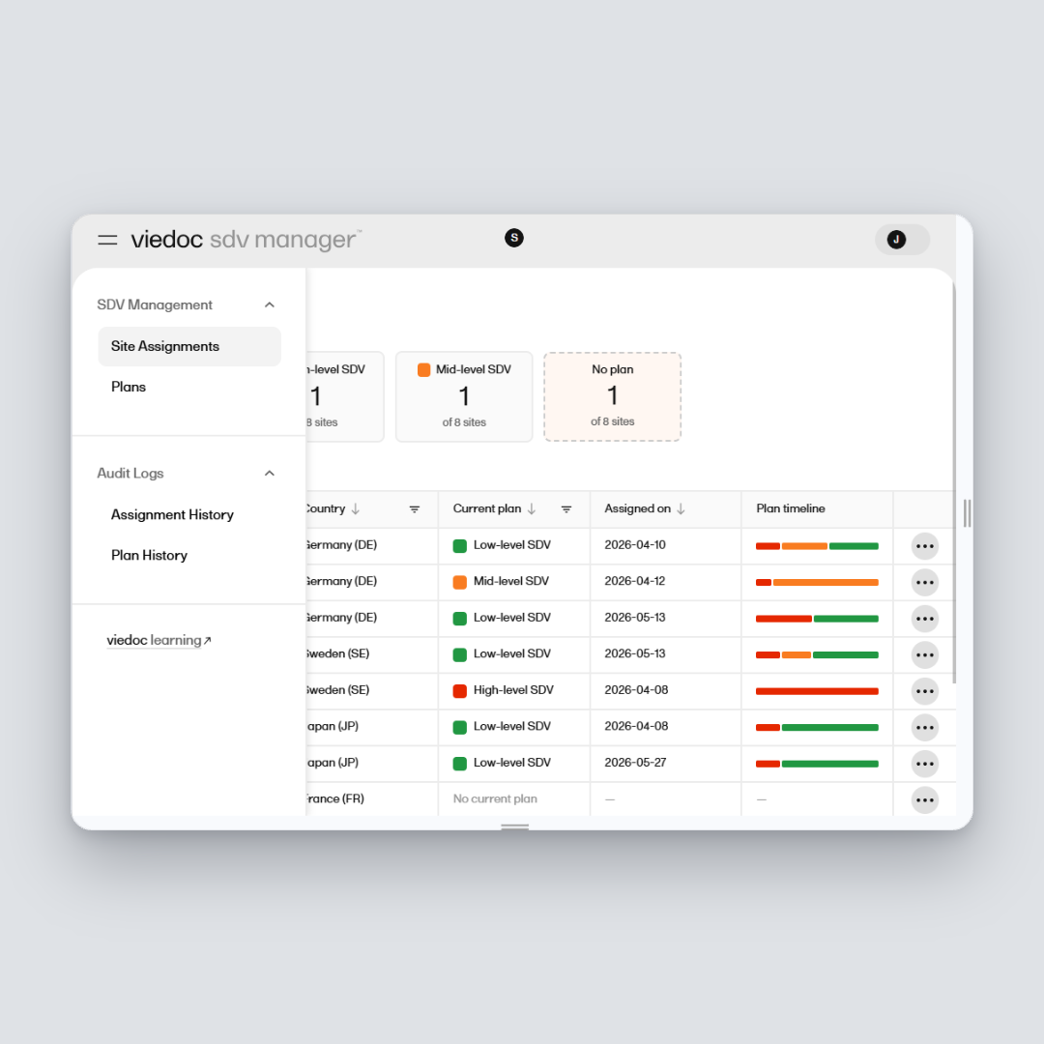Click the Mid-level SDV summary card

[x=464, y=397]
